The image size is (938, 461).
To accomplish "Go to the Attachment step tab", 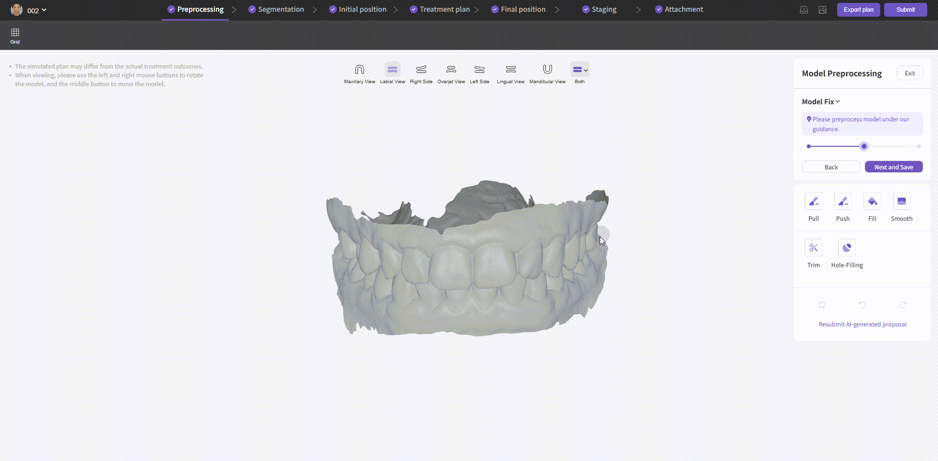I will [x=679, y=9].
